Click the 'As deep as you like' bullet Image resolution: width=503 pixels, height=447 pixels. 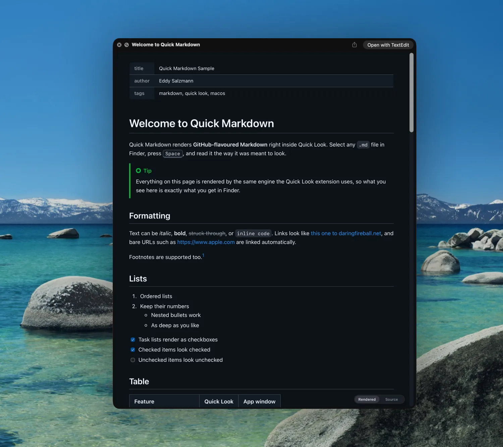[x=175, y=325]
